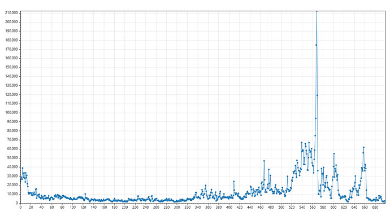Select the 680 x-axis label
This screenshot has height=216, width=390.
click(375, 208)
